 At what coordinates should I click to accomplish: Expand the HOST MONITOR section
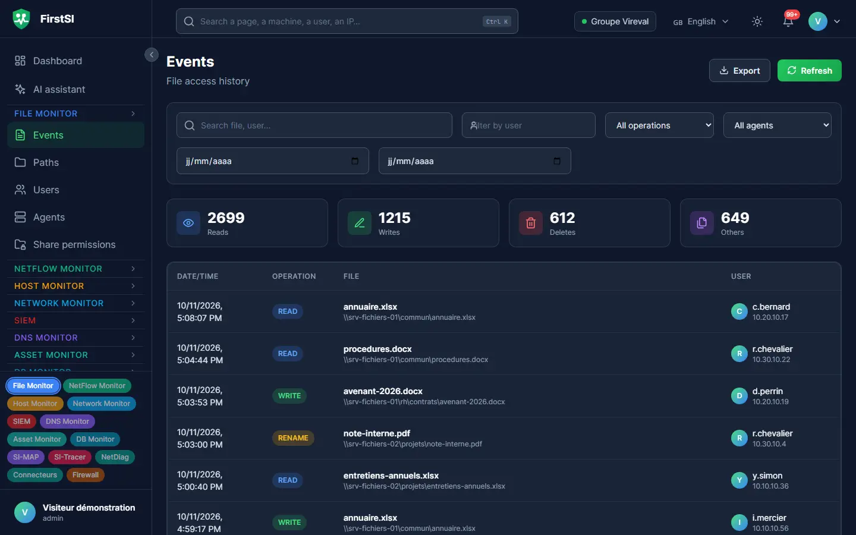[75, 286]
